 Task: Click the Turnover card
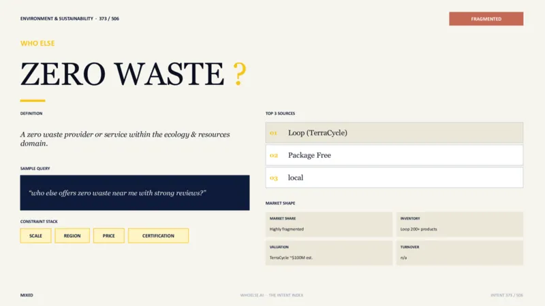[x=459, y=253]
